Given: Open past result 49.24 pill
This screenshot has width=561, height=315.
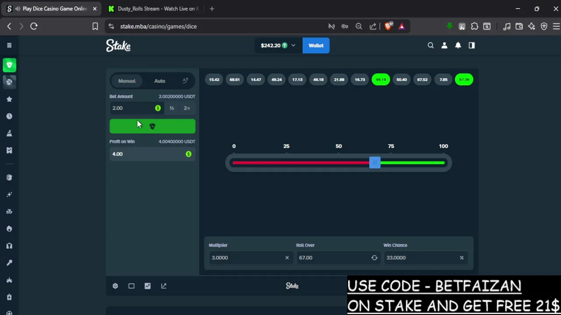Looking at the screenshot, I should click(277, 80).
